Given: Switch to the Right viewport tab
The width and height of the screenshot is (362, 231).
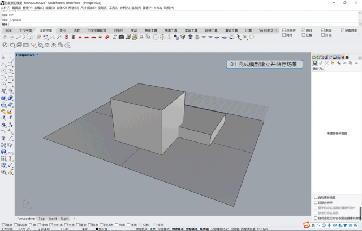Looking at the screenshot, I should (x=64, y=219).
